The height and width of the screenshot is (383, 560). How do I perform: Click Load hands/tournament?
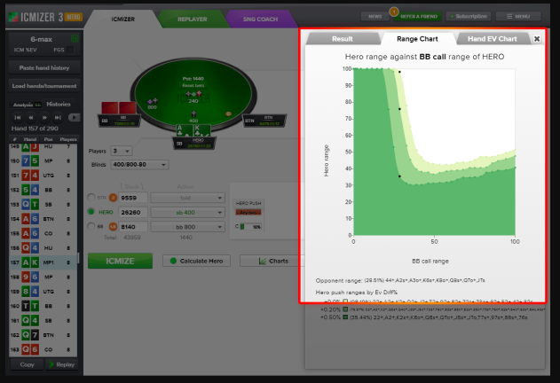pyautogui.click(x=44, y=86)
